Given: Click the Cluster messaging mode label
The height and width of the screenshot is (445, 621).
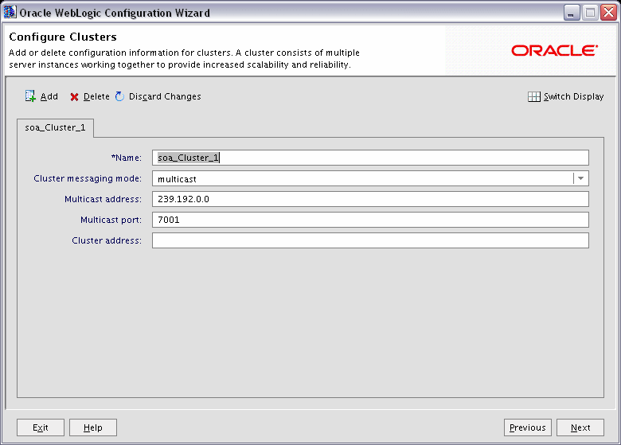Looking at the screenshot, I should click(x=88, y=178).
